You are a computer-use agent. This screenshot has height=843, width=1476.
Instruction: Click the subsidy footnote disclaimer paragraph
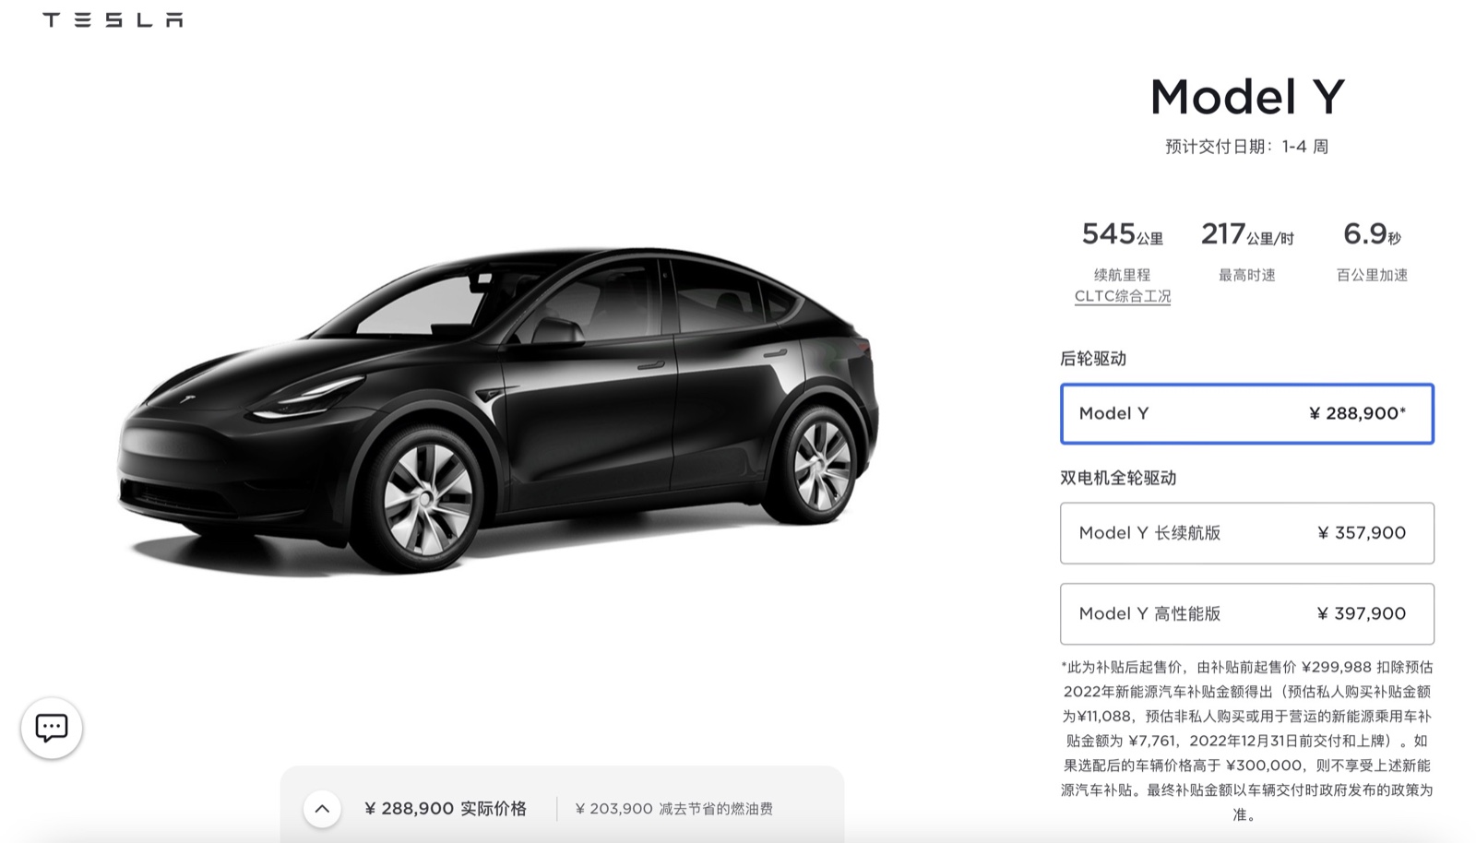click(x=1247, y=741)
